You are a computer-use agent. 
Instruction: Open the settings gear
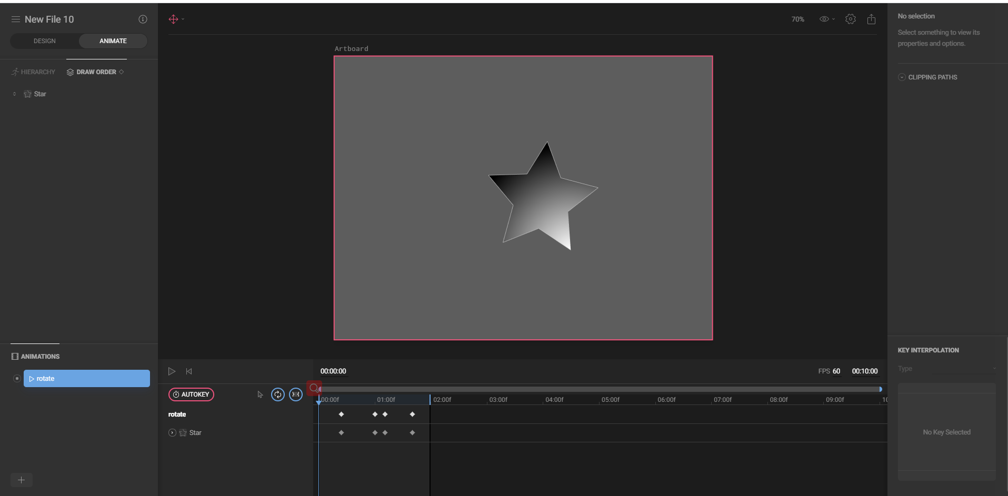[850, 19]
